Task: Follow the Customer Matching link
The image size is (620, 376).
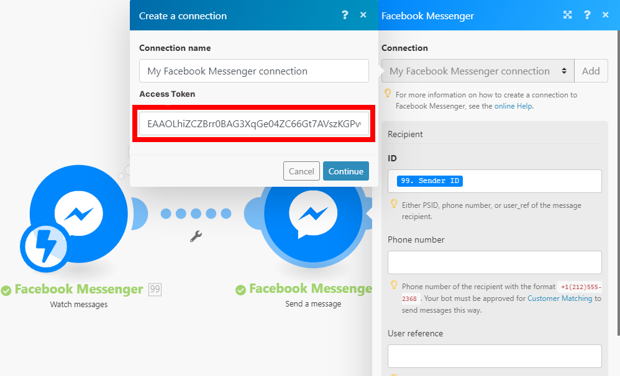Action: [x=559, y=298]
